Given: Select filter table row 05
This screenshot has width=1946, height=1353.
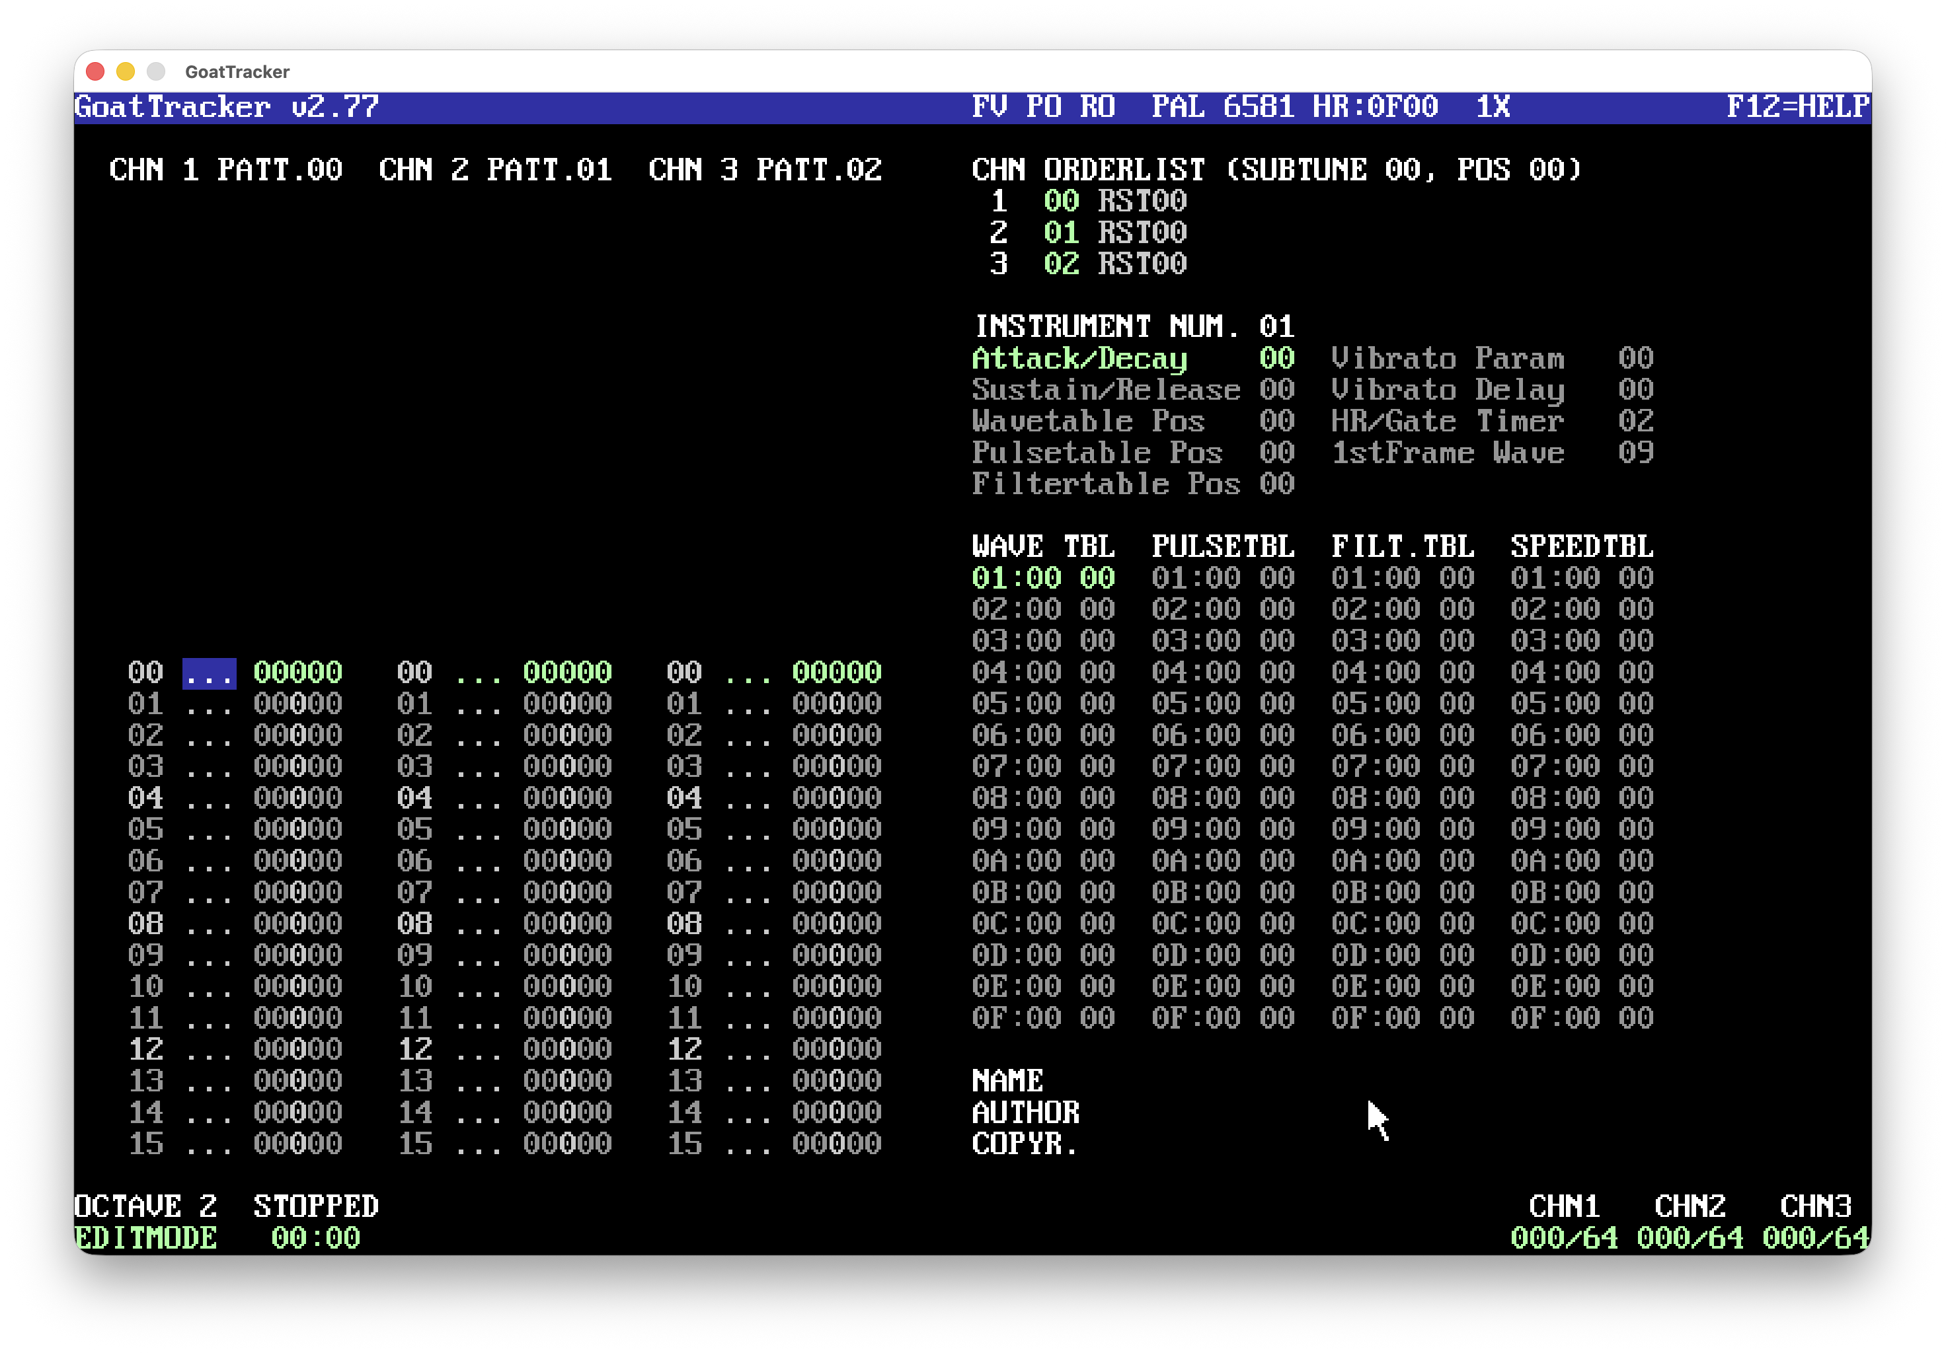Looking at the screenshot, I should (x=1403, y=704).
